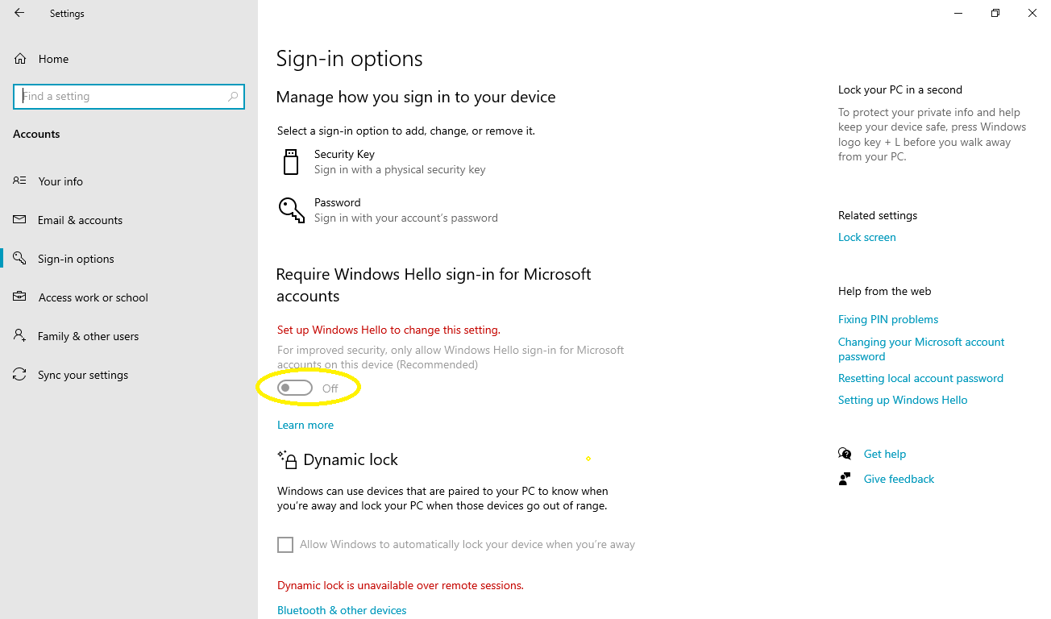Go to Email & accounts section
This screenshot has width=1051, height=619.
coord(80,220)
